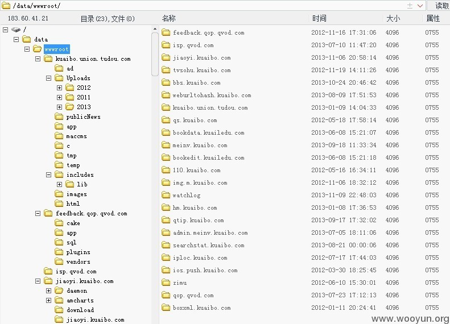Viewport: 450px width, 324px height.
Task: Click folder icon of isp.qvod.com in list
Action: click(x=166, y=45)
